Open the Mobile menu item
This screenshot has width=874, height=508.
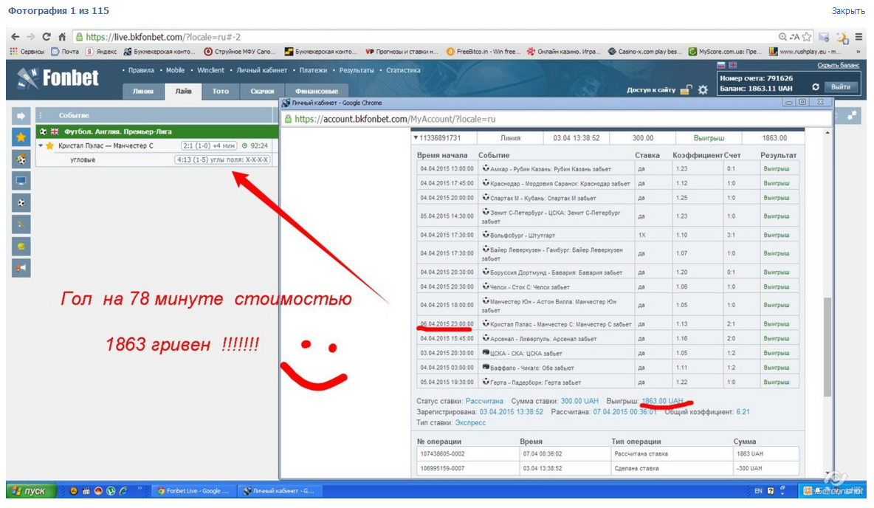[175, 70]
